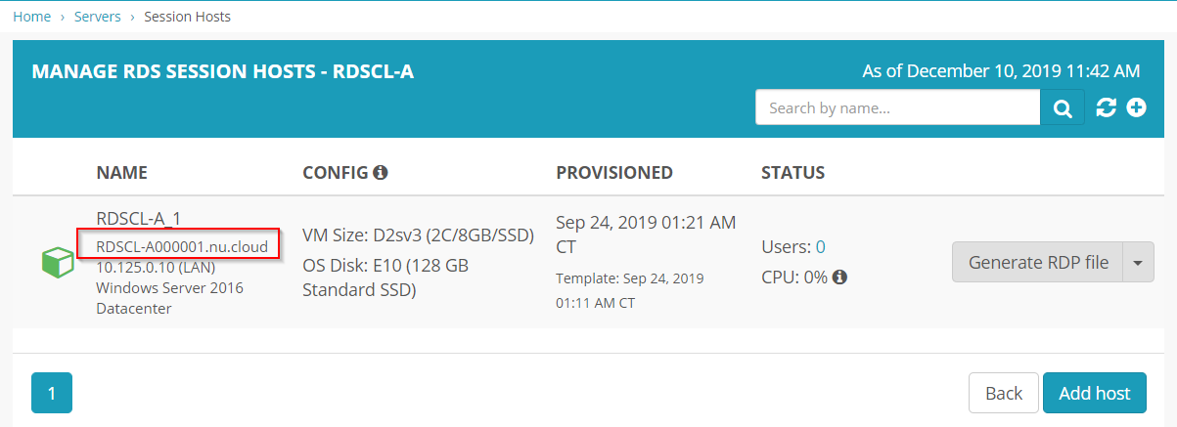Open the Users count link
Screen dimensions: 1177x427
(x=821, y=247)
